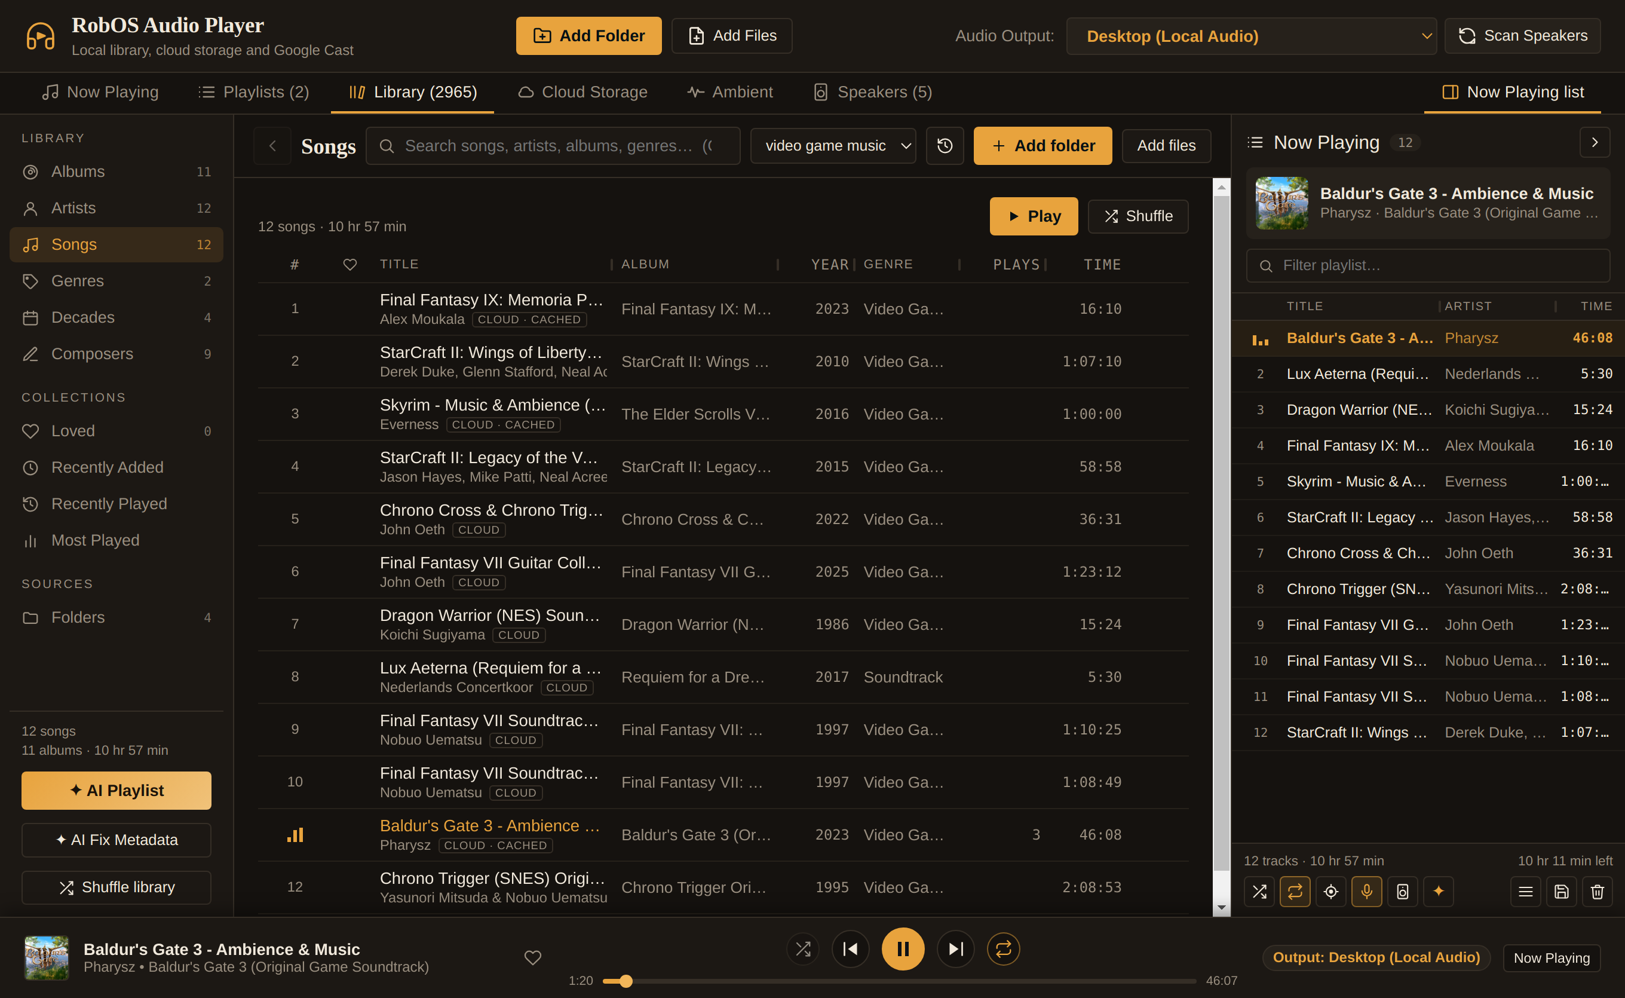Click the Scan Speakers button

(x=1522, y=36)
